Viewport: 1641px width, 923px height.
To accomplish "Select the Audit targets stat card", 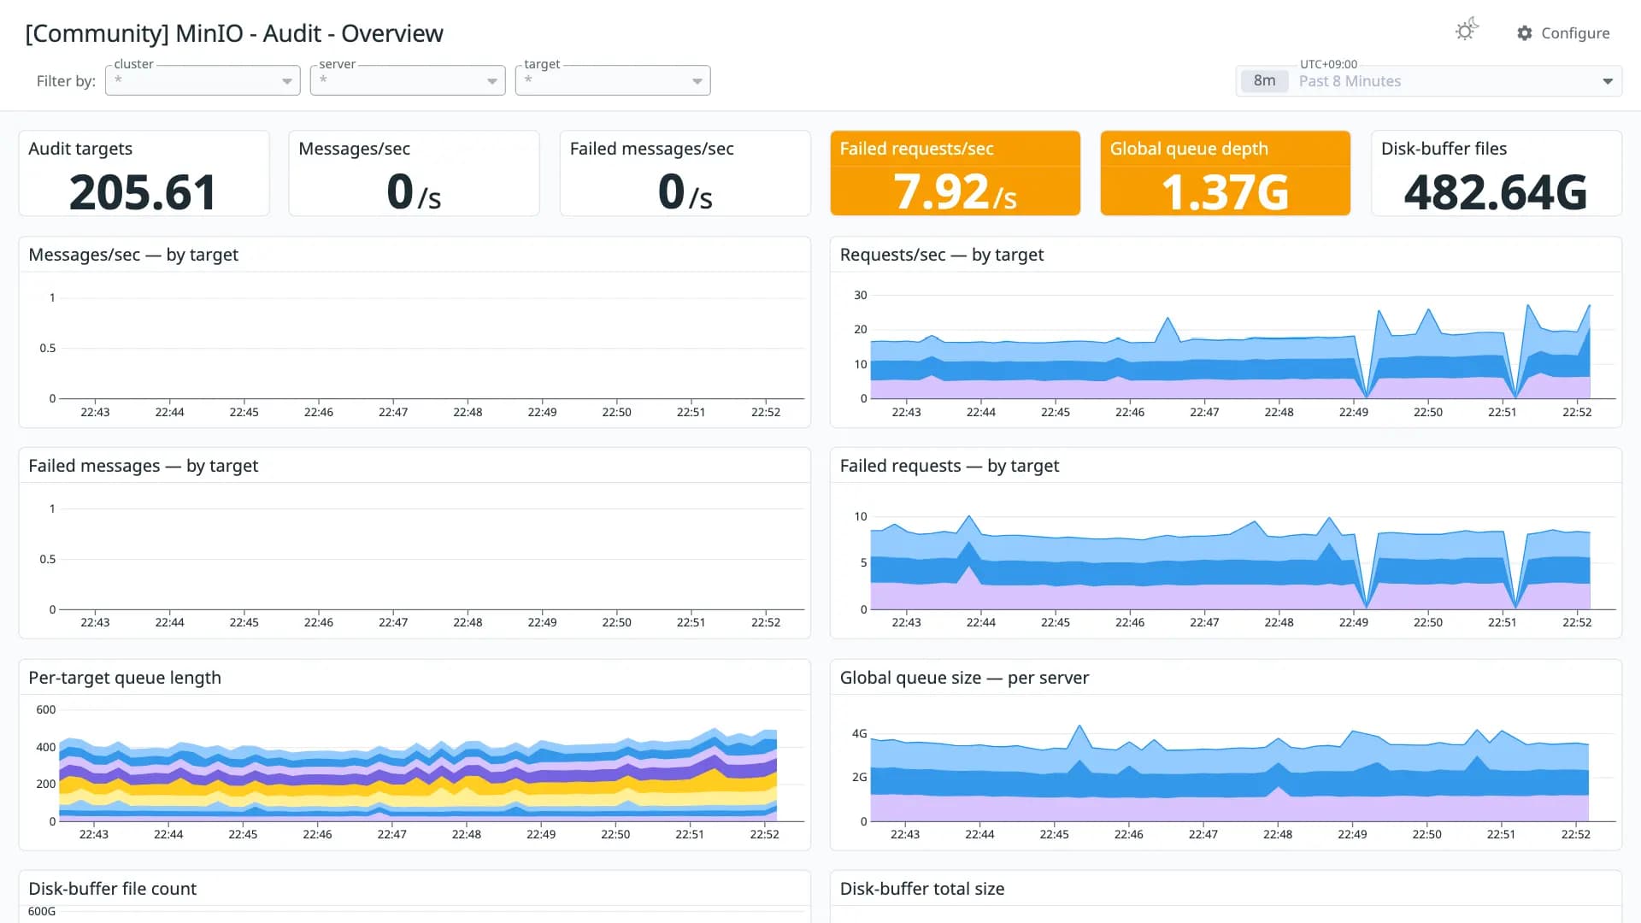I will (x=144, y=173).
